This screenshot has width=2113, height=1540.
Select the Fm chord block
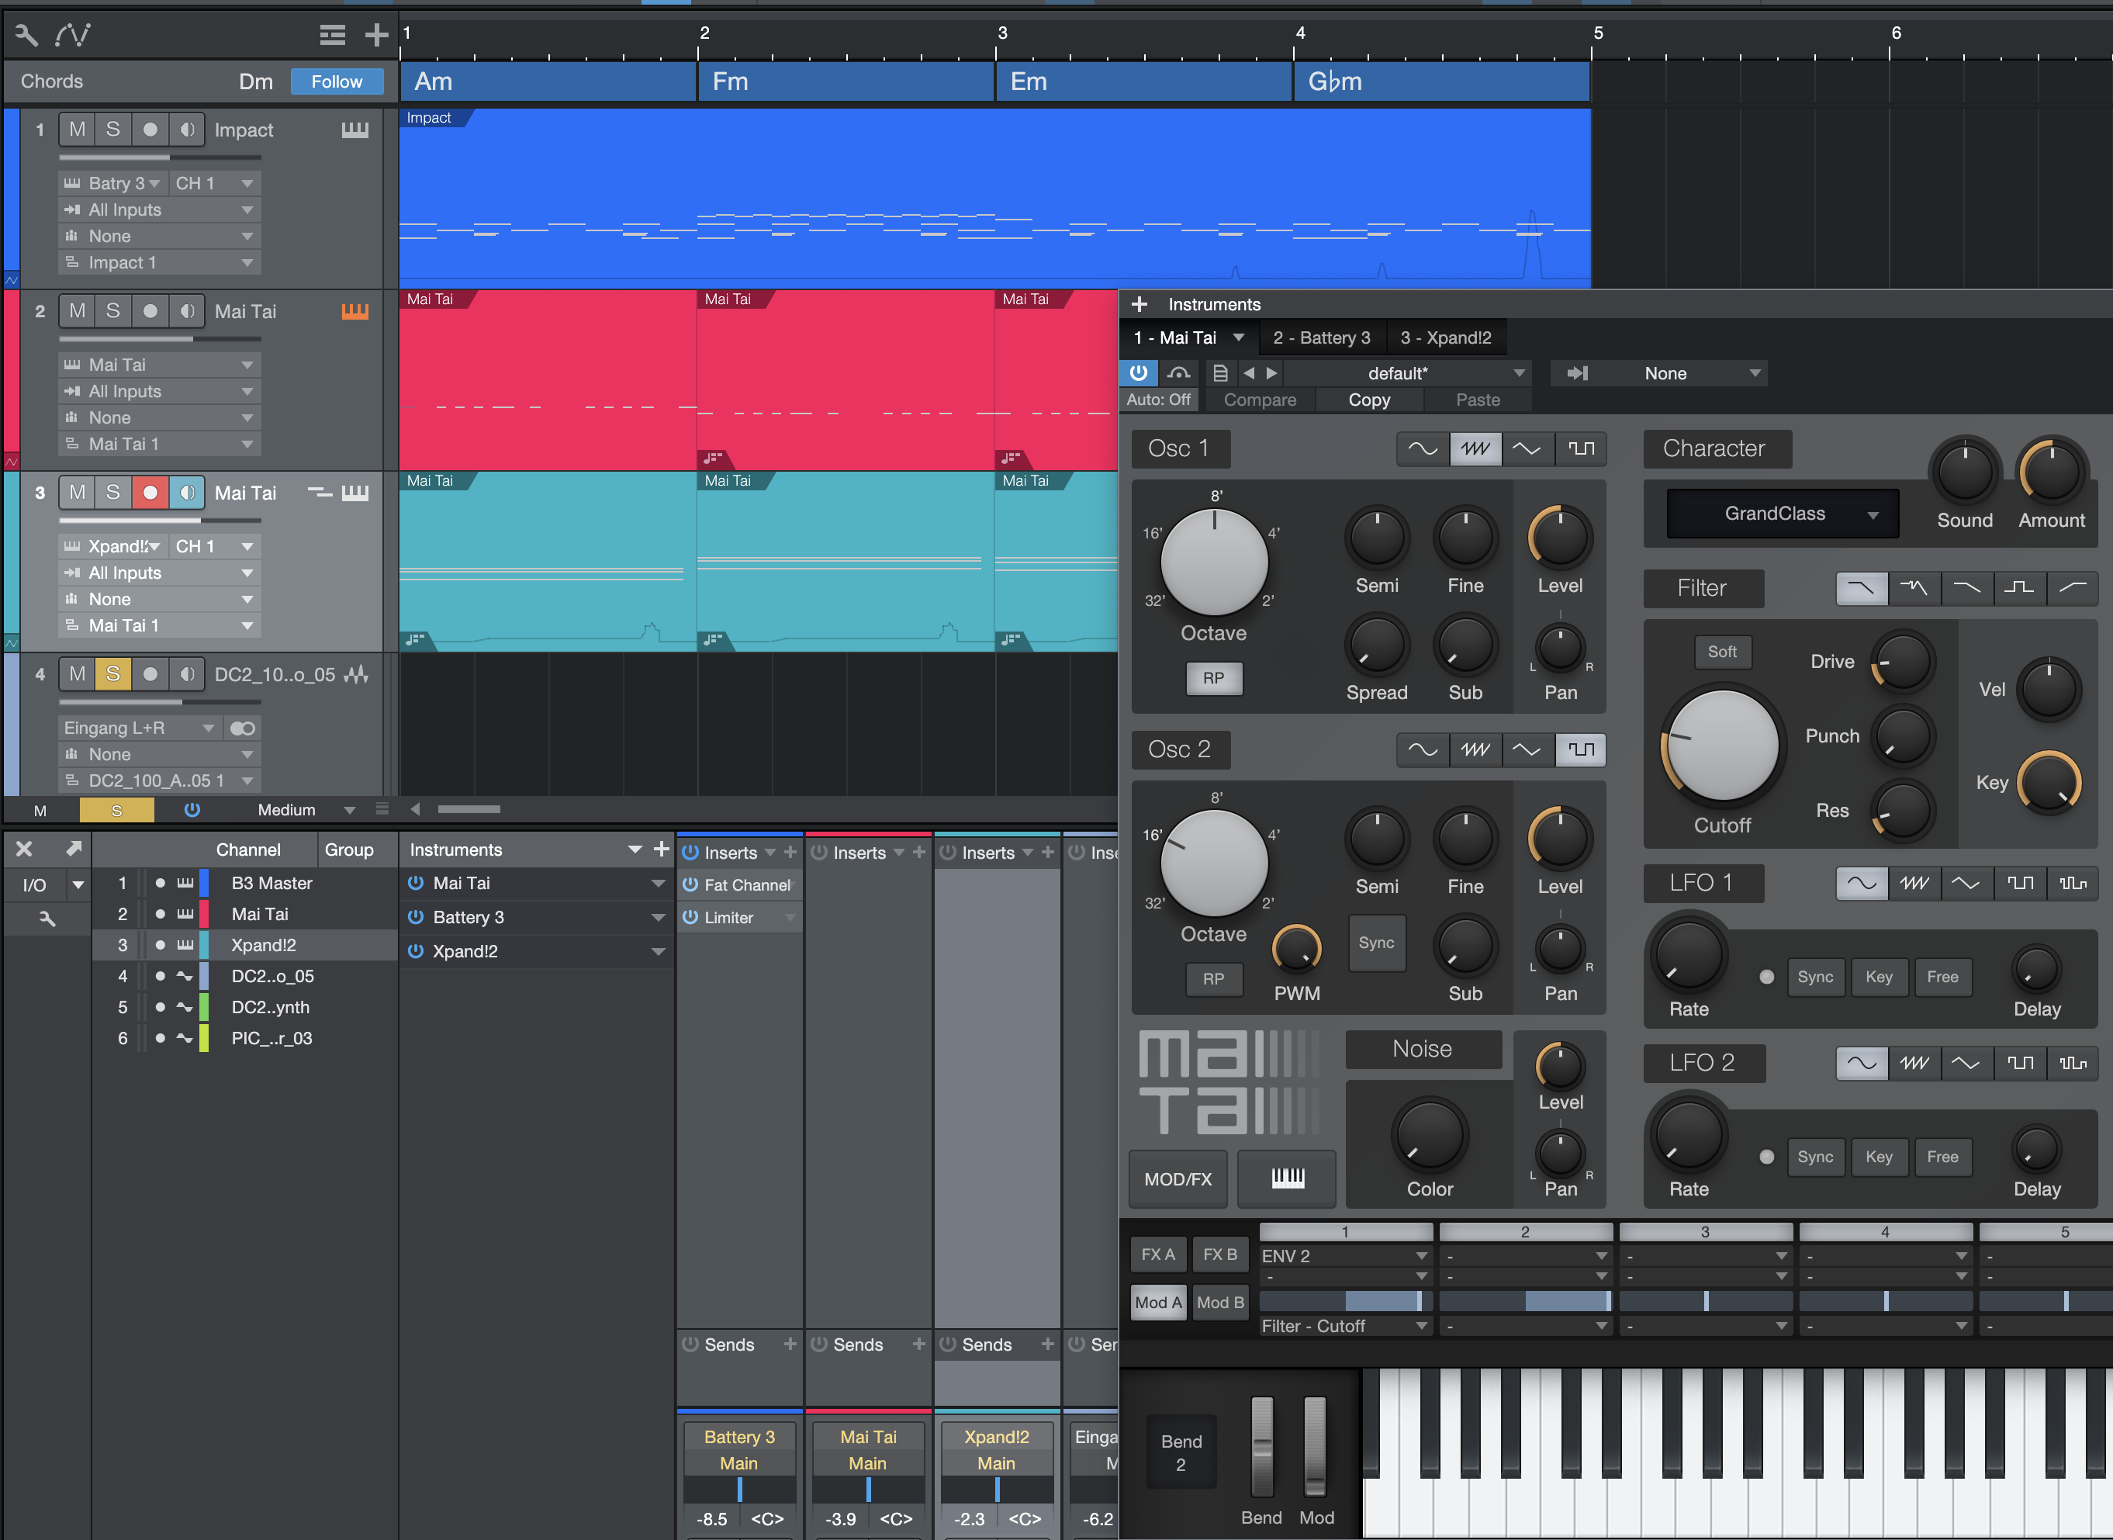tap(845, 81)
